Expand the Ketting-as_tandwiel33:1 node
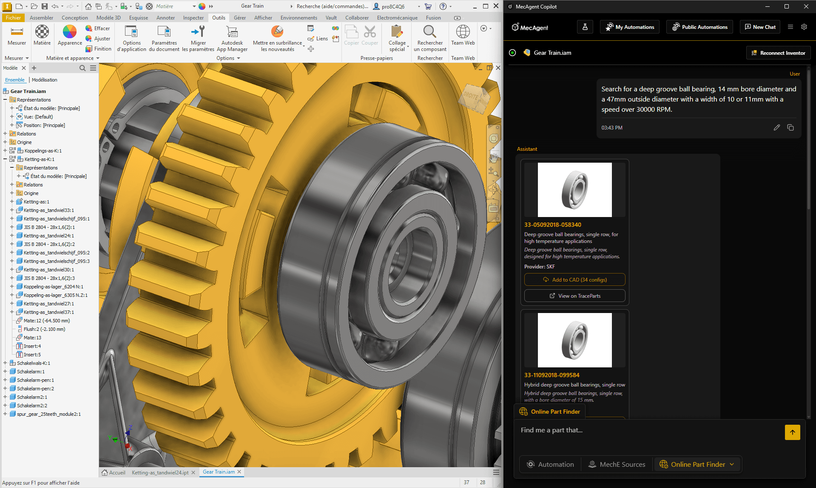The height and width of the screenshot is (488, 816). pos(12,210)
